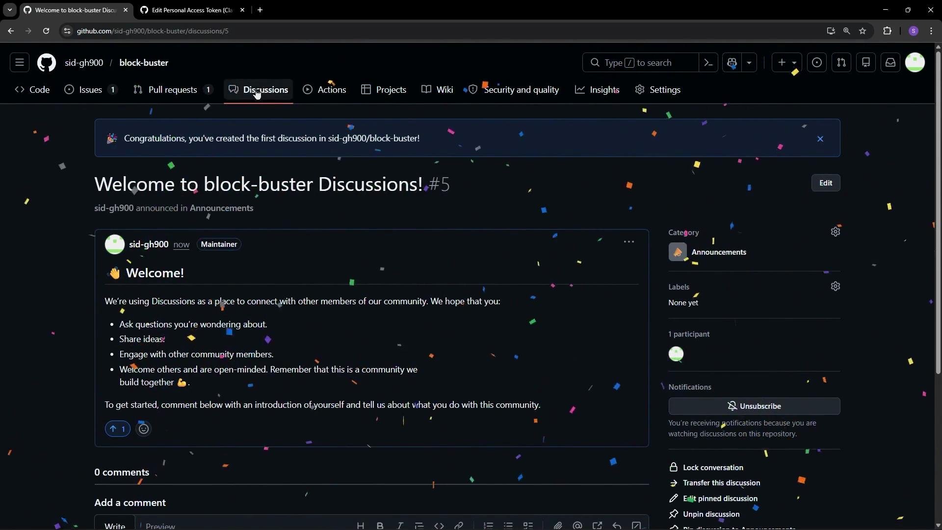Apply italic formatting icon
Screen dimensions: 942x530
point(400,526)
